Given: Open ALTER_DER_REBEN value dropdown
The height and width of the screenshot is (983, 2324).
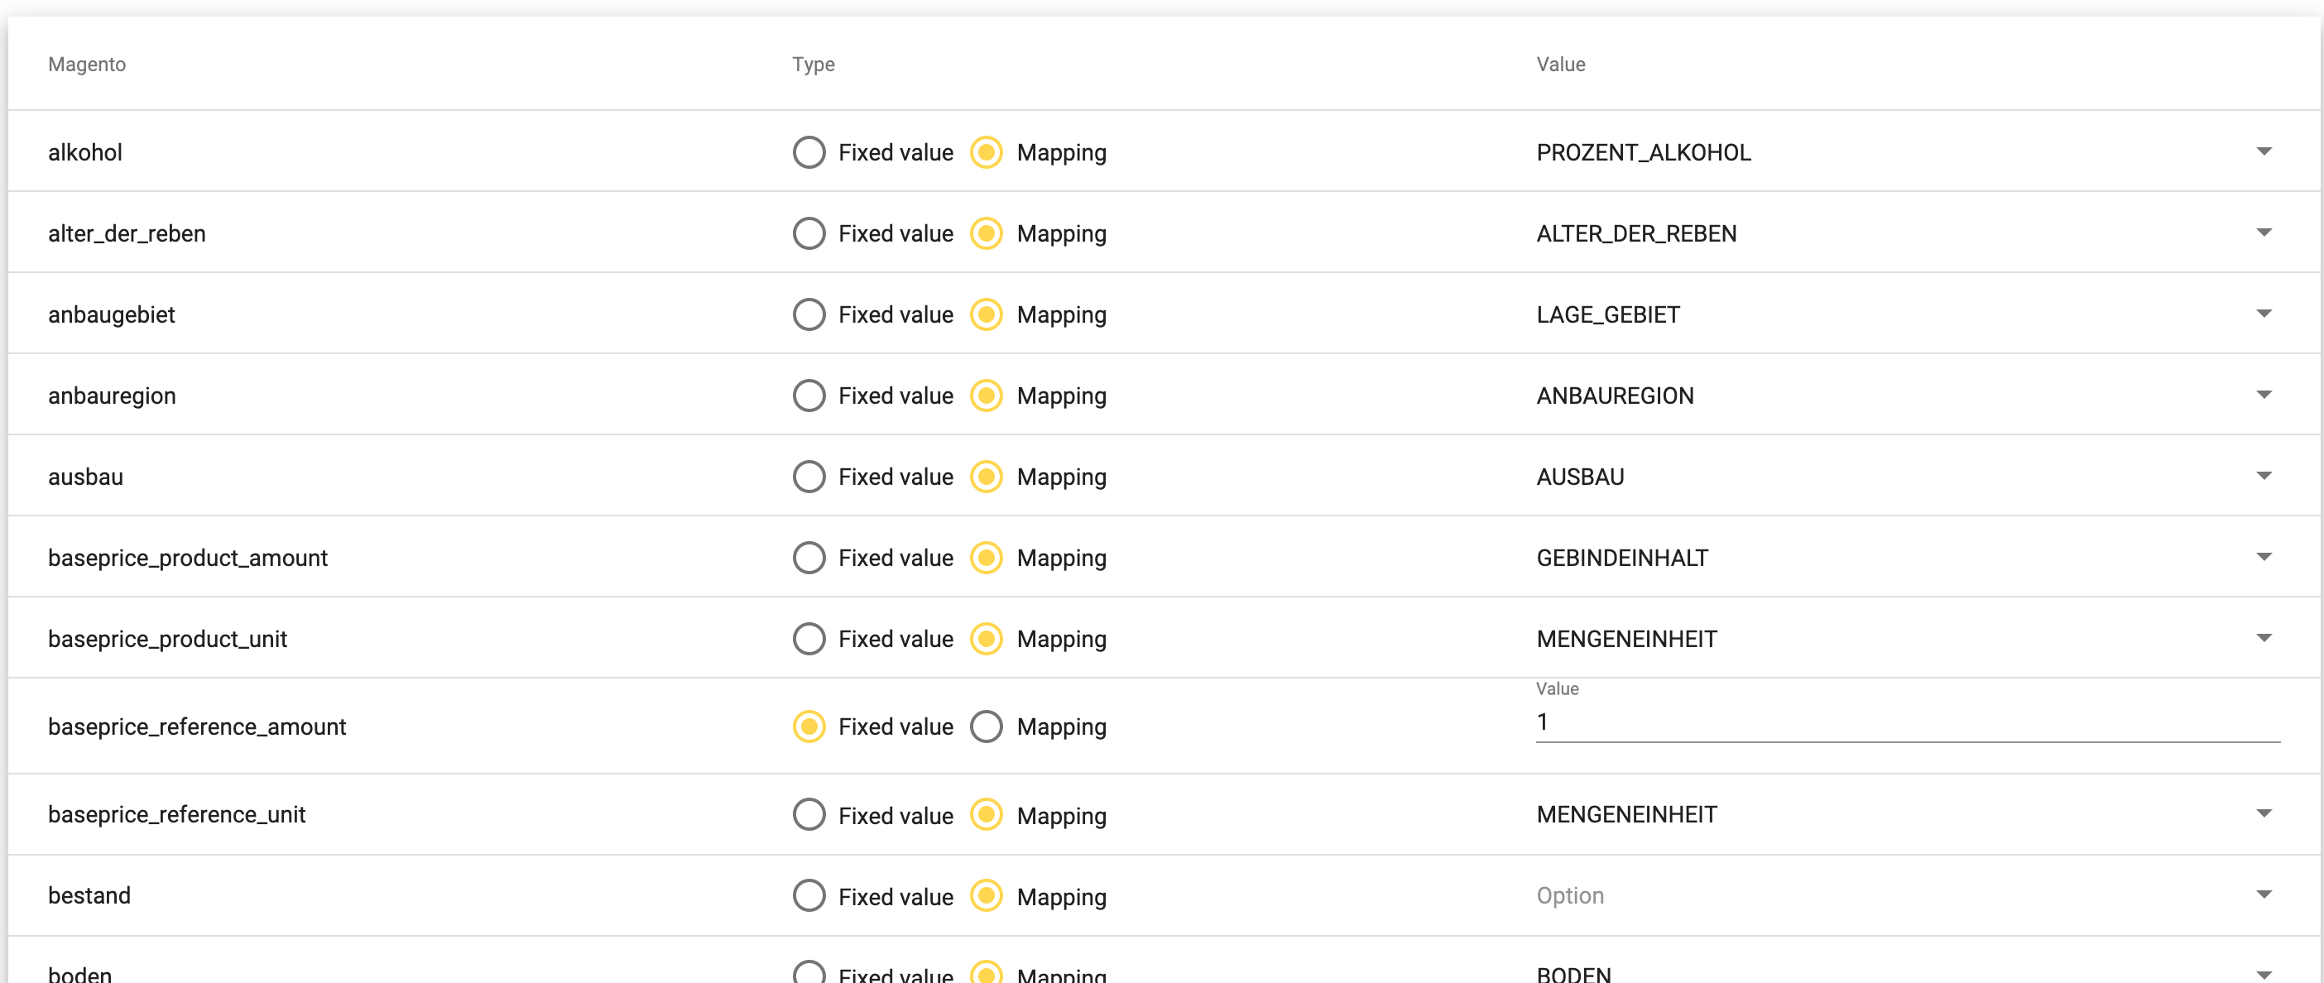Looking at the screenshot, I should [1907, 233].
